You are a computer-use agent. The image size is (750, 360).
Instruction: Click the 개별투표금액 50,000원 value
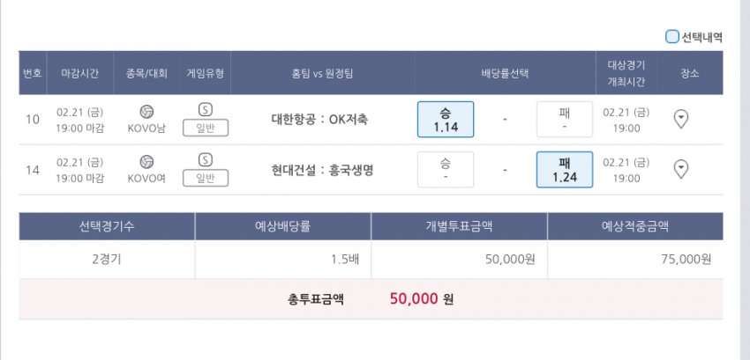pos(510,260)
